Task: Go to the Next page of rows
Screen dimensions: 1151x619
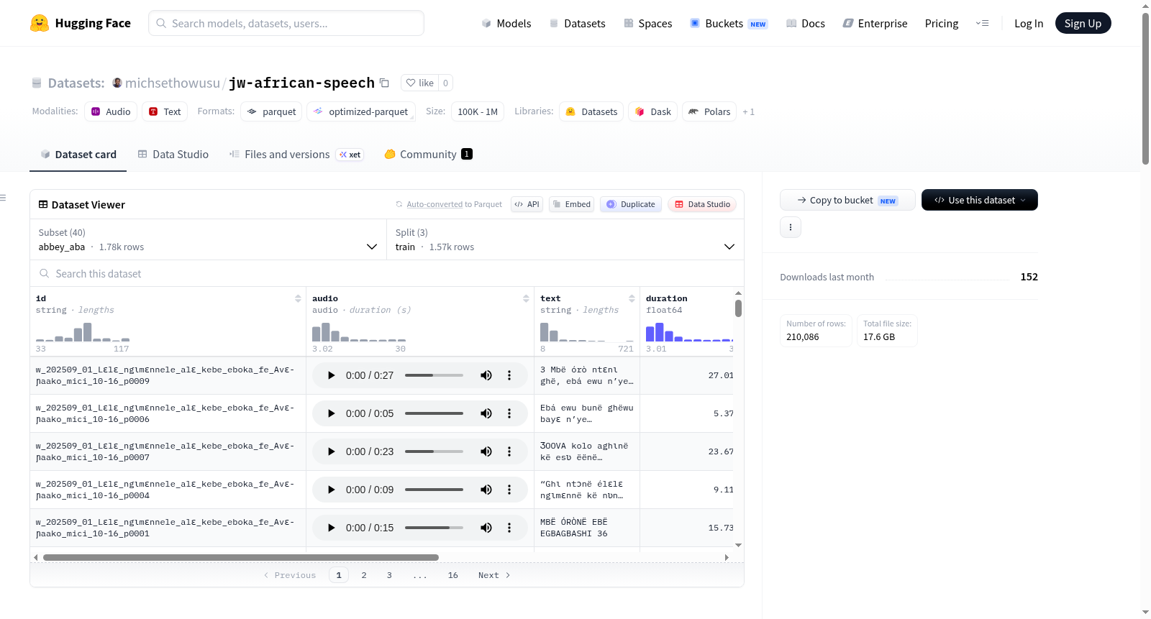Action: 494,575
